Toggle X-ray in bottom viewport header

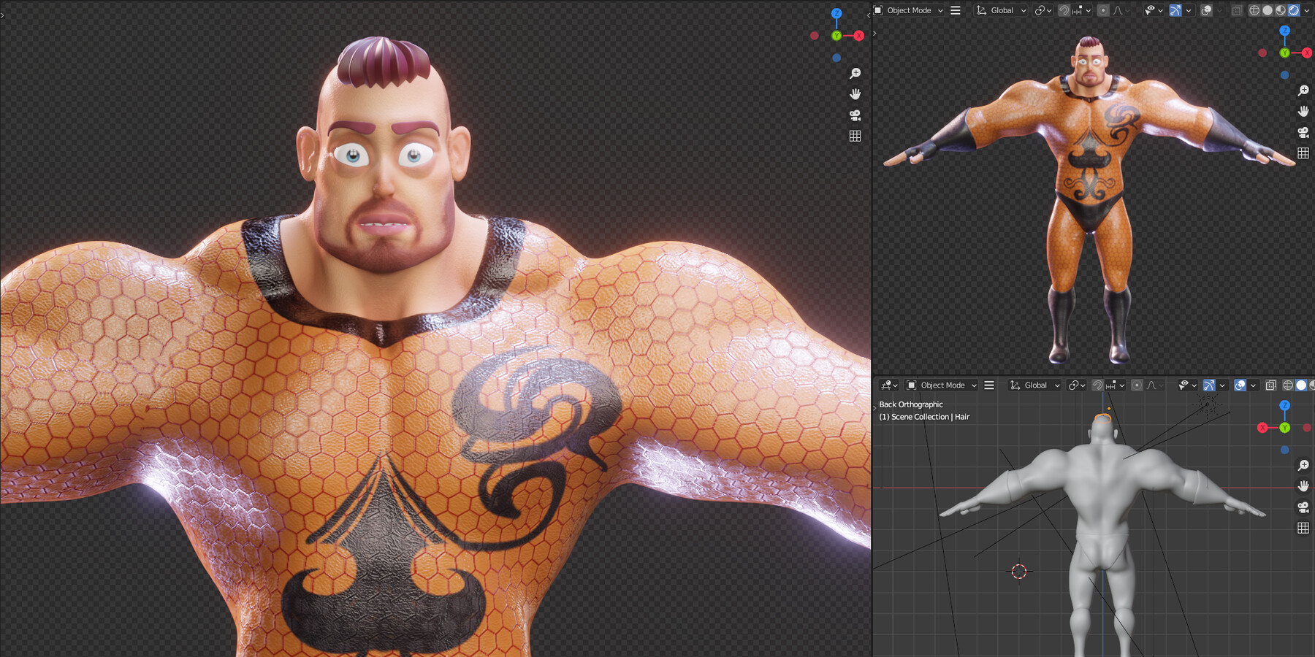coord(1270,385)
